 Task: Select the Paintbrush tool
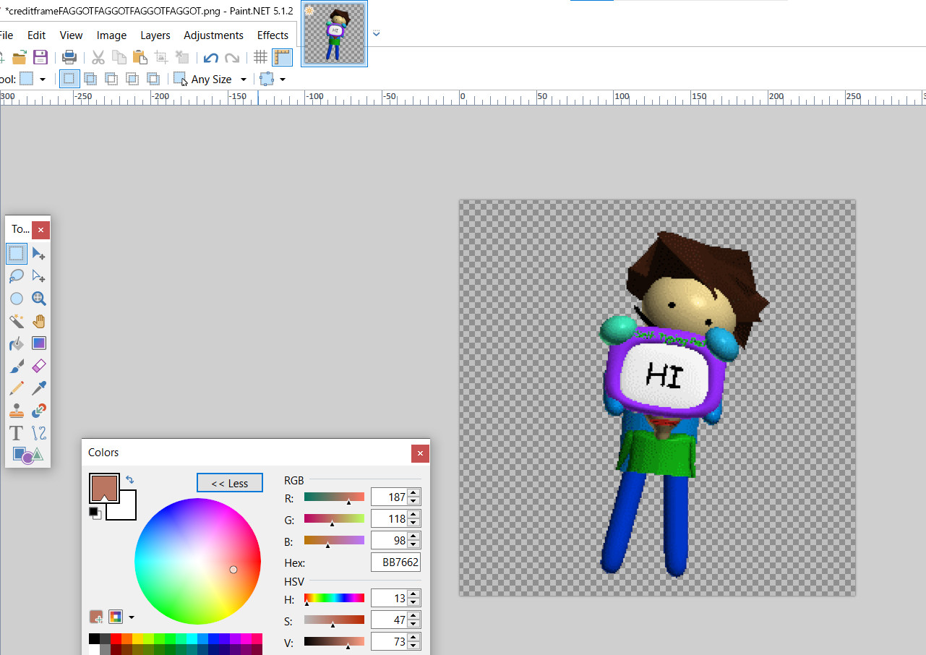click(17, 366)
